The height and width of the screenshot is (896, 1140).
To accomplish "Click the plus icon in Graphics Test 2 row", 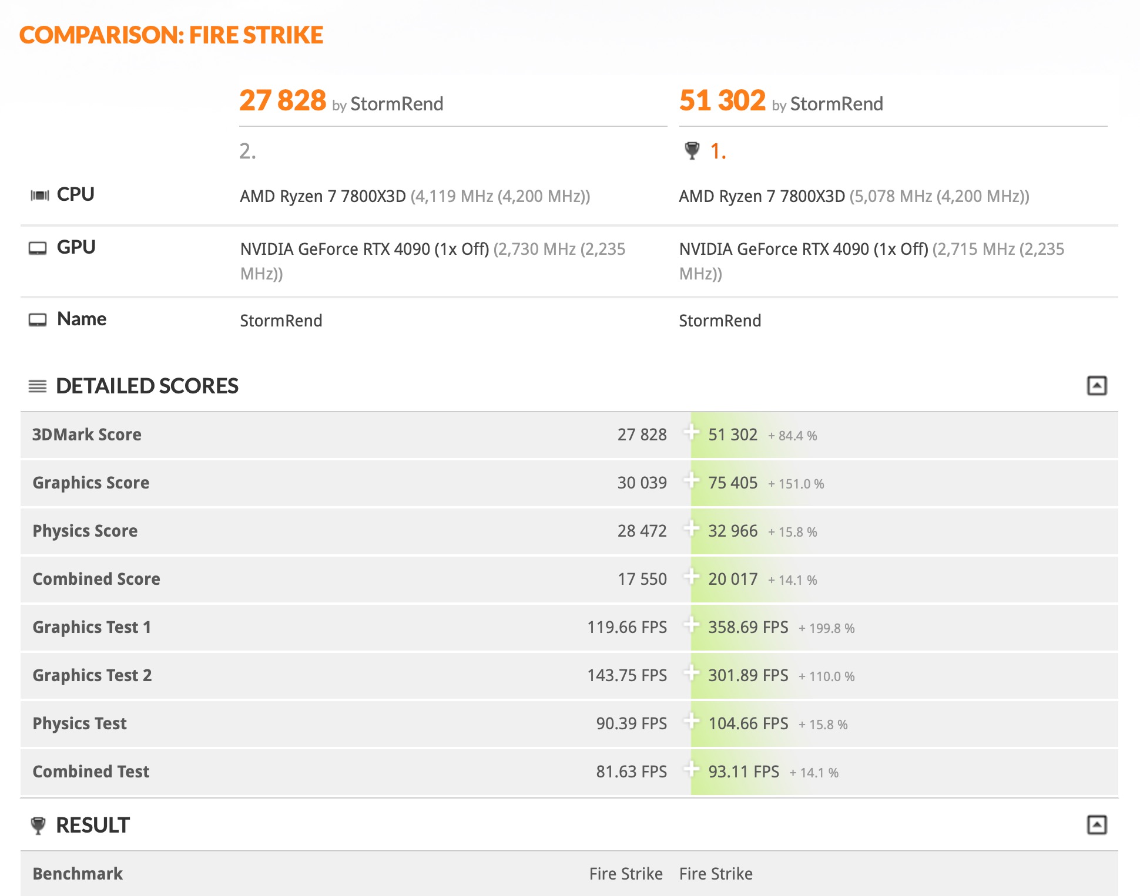I will click(x=692, y=673).
